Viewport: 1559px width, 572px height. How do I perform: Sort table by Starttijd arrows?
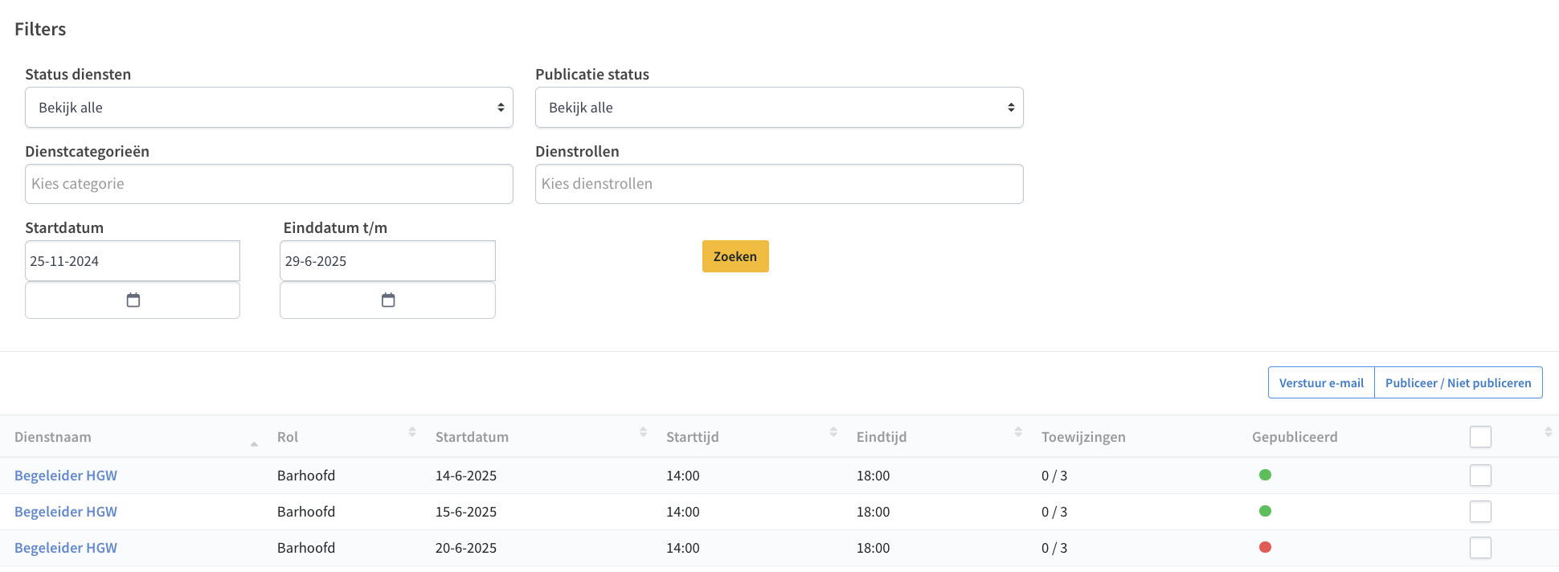(x=833, y=432)
